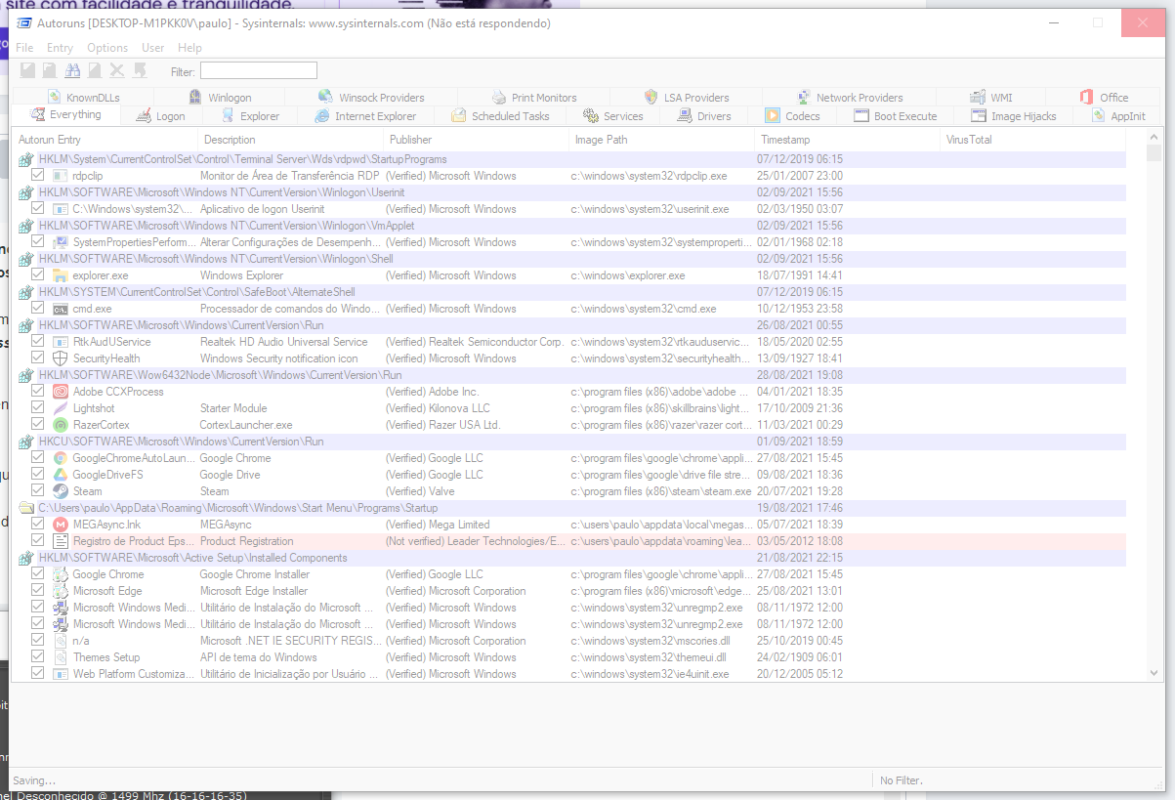The height and width of the screenshot is (800, 1175).
Task: Untick the Lightshot startup checkbox
Action: click(38, 408)
